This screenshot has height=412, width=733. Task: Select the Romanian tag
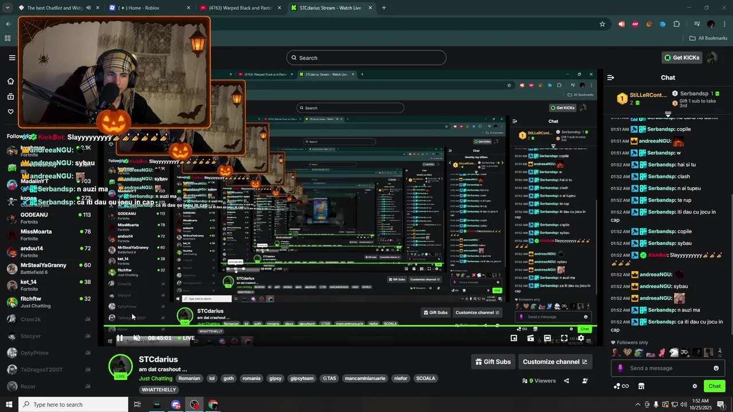pyautogui.click(x=189, y=378)
